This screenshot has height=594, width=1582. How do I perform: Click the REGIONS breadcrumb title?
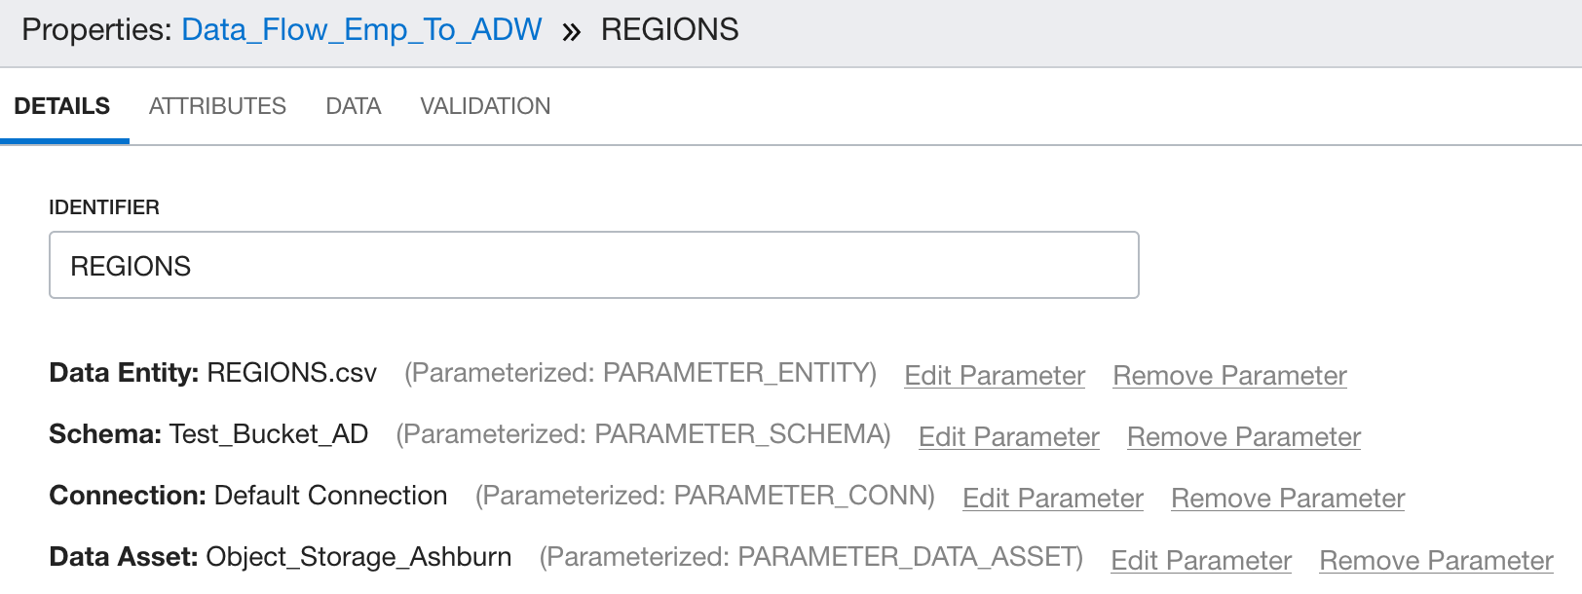[x=670, y=30]
